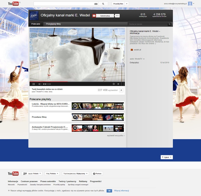Click OK on the cookie notice
This screenshot has height=196, width=201.
[x=109, y=191]
